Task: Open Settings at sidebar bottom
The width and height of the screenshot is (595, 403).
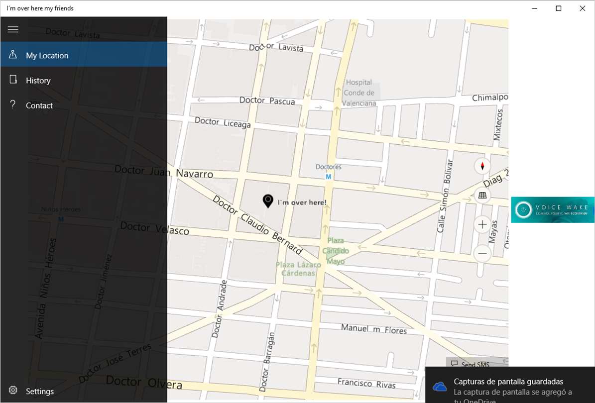Action: (84, 391)
